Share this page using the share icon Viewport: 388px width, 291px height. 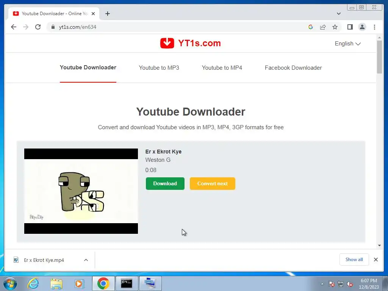point(323,27)
